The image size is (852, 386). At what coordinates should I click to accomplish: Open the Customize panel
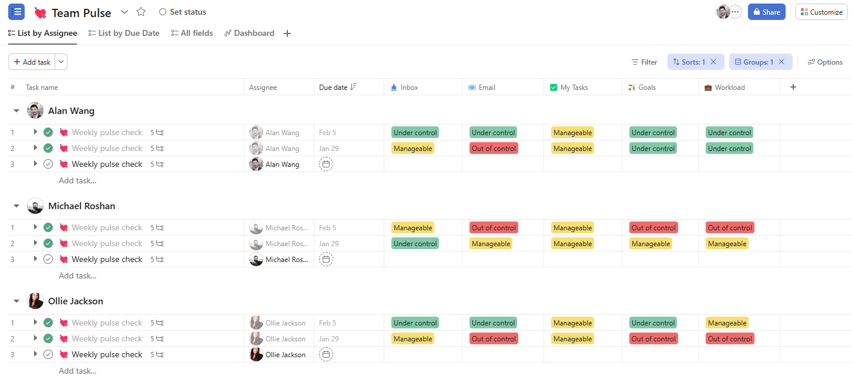[x=821, y=12]
